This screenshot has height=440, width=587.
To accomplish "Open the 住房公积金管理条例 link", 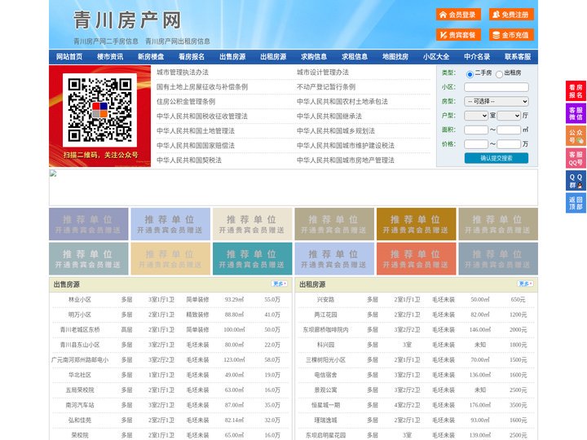I will (x=186, y=101).
